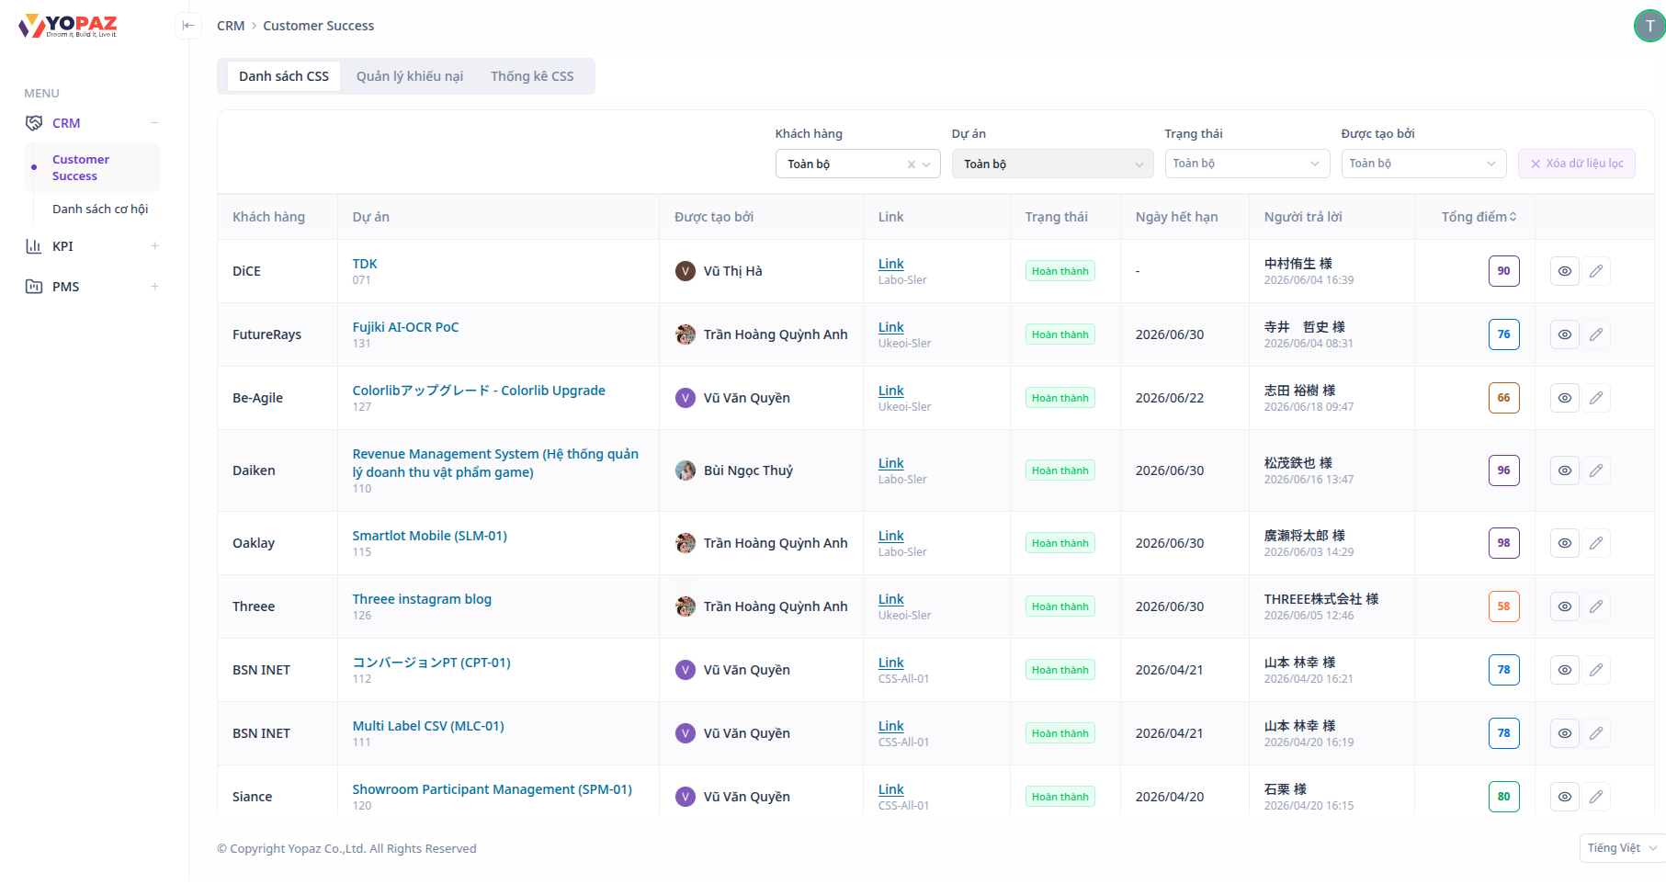Screen dimensions: 1666x884
Task: Switch to the Quản lý khiếu nại tab
Action: pyautogui.click(x=410, y=76)
